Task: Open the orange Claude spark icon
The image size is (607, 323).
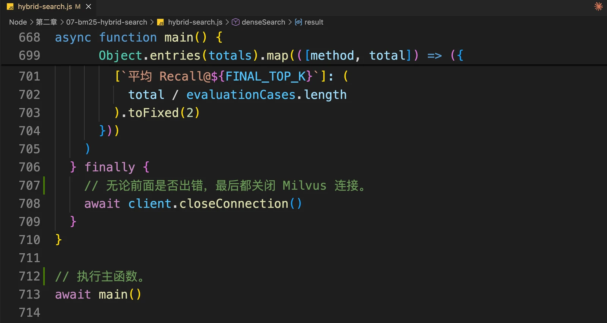Action: point(598,6)
